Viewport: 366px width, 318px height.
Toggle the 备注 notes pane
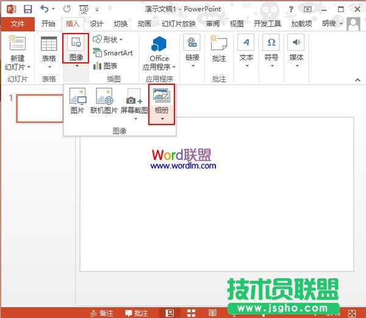(102, 313)
